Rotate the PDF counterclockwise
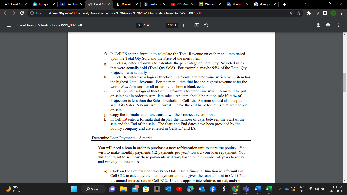 [206, 25]
